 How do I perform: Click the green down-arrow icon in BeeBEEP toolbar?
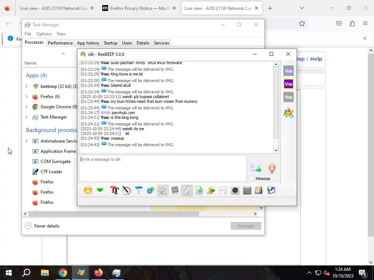click(x=100, y=190)
